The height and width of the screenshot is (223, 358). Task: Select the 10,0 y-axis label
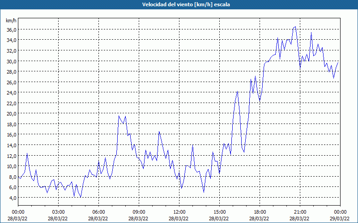[11, 166]
